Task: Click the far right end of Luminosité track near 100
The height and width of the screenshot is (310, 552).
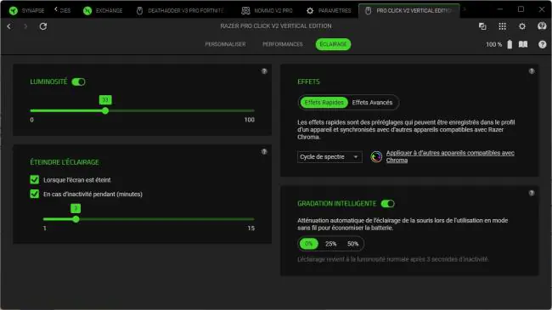Action: (253, 110)
